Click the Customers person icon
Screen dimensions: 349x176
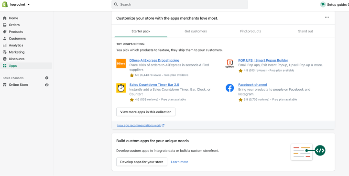point(4,39)
